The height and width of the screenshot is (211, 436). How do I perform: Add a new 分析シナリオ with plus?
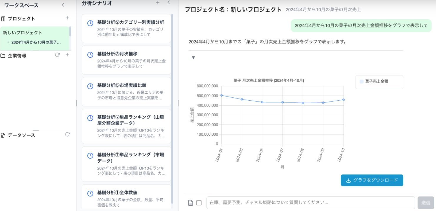point(158,3)
